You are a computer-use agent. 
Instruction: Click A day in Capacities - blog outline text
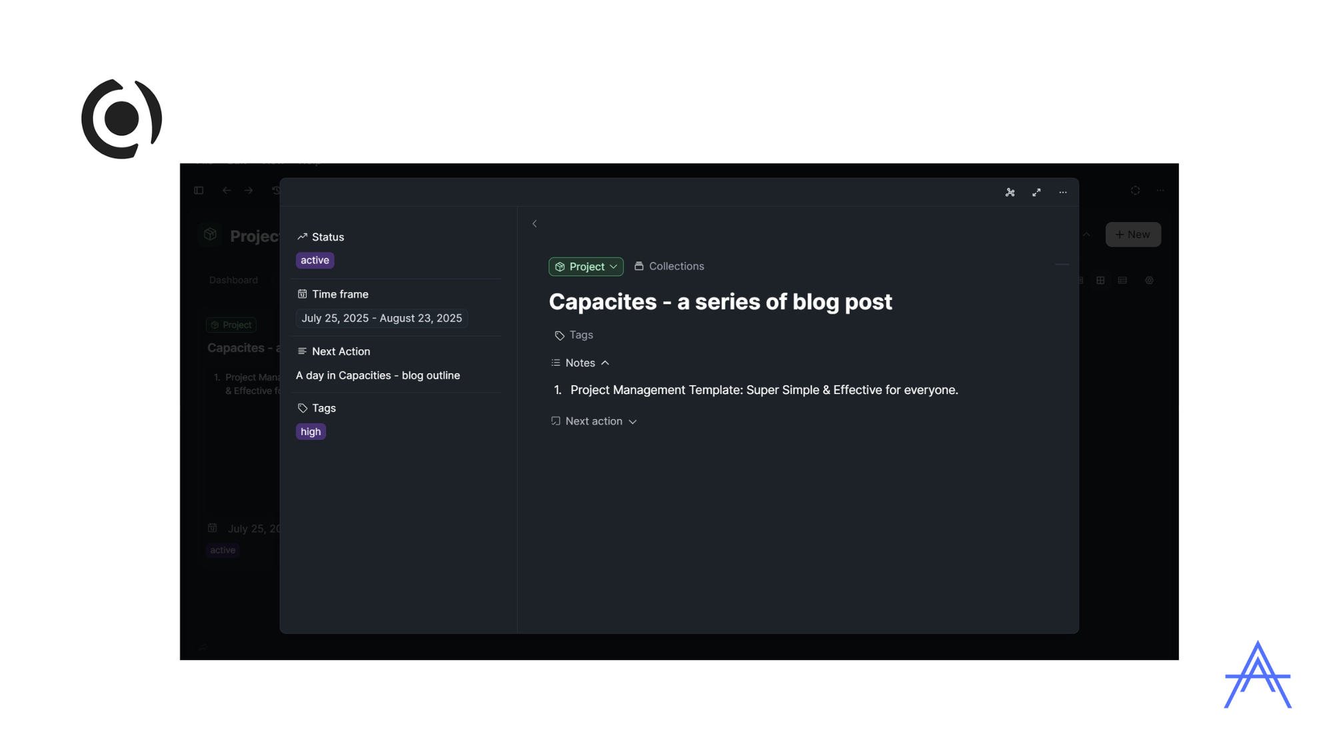[x=378, y=375]
